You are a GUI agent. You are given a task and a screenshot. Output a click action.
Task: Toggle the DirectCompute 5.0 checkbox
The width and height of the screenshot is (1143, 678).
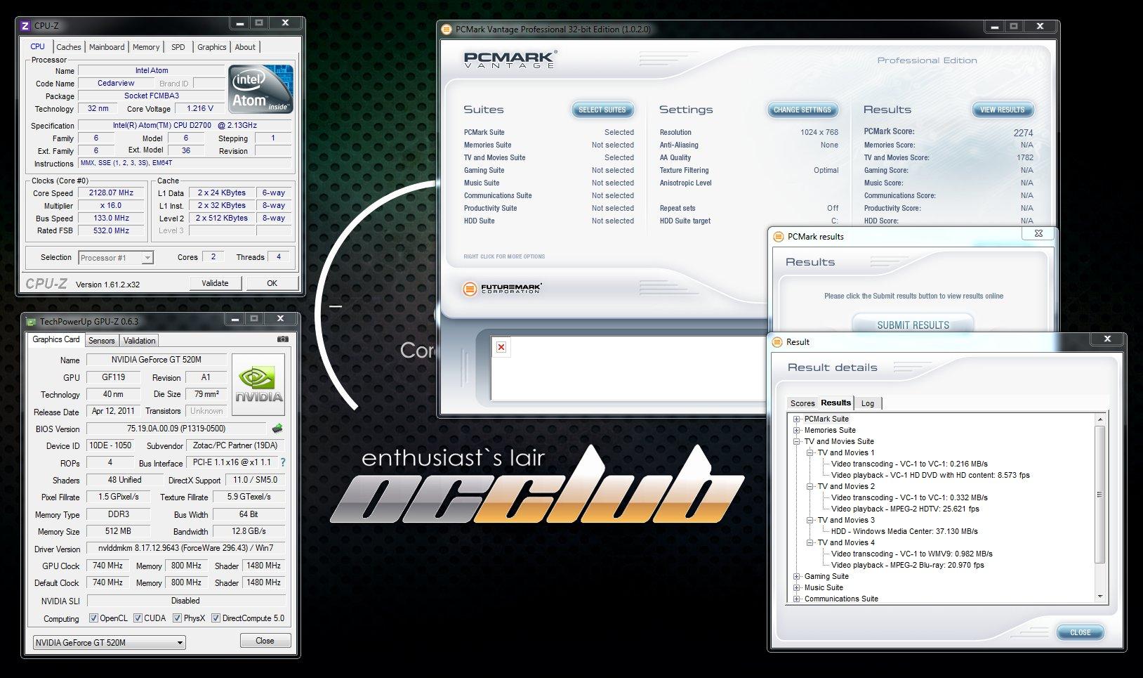(x=216, y=618)
